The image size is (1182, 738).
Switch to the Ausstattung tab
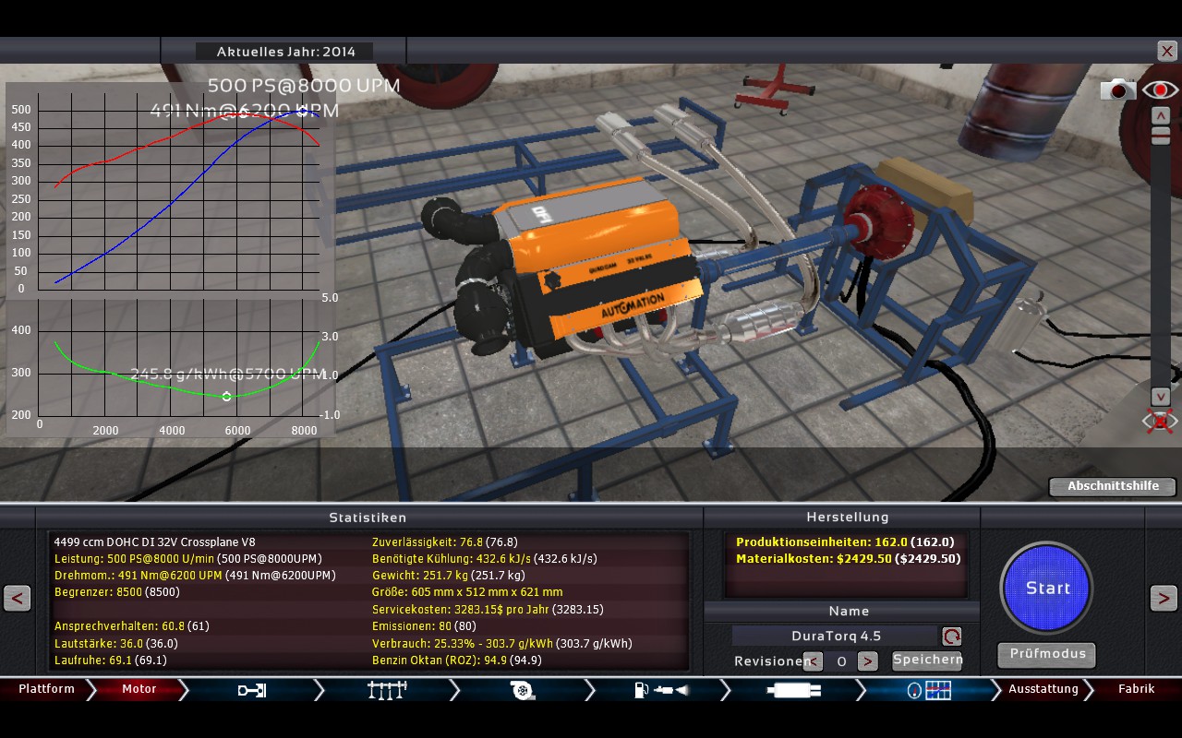(1043, 689)
